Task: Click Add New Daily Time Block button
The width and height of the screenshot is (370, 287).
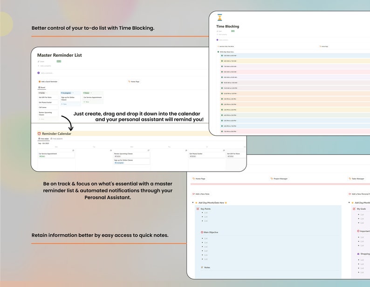Action: pyautogui.click(x=226, y=47)
